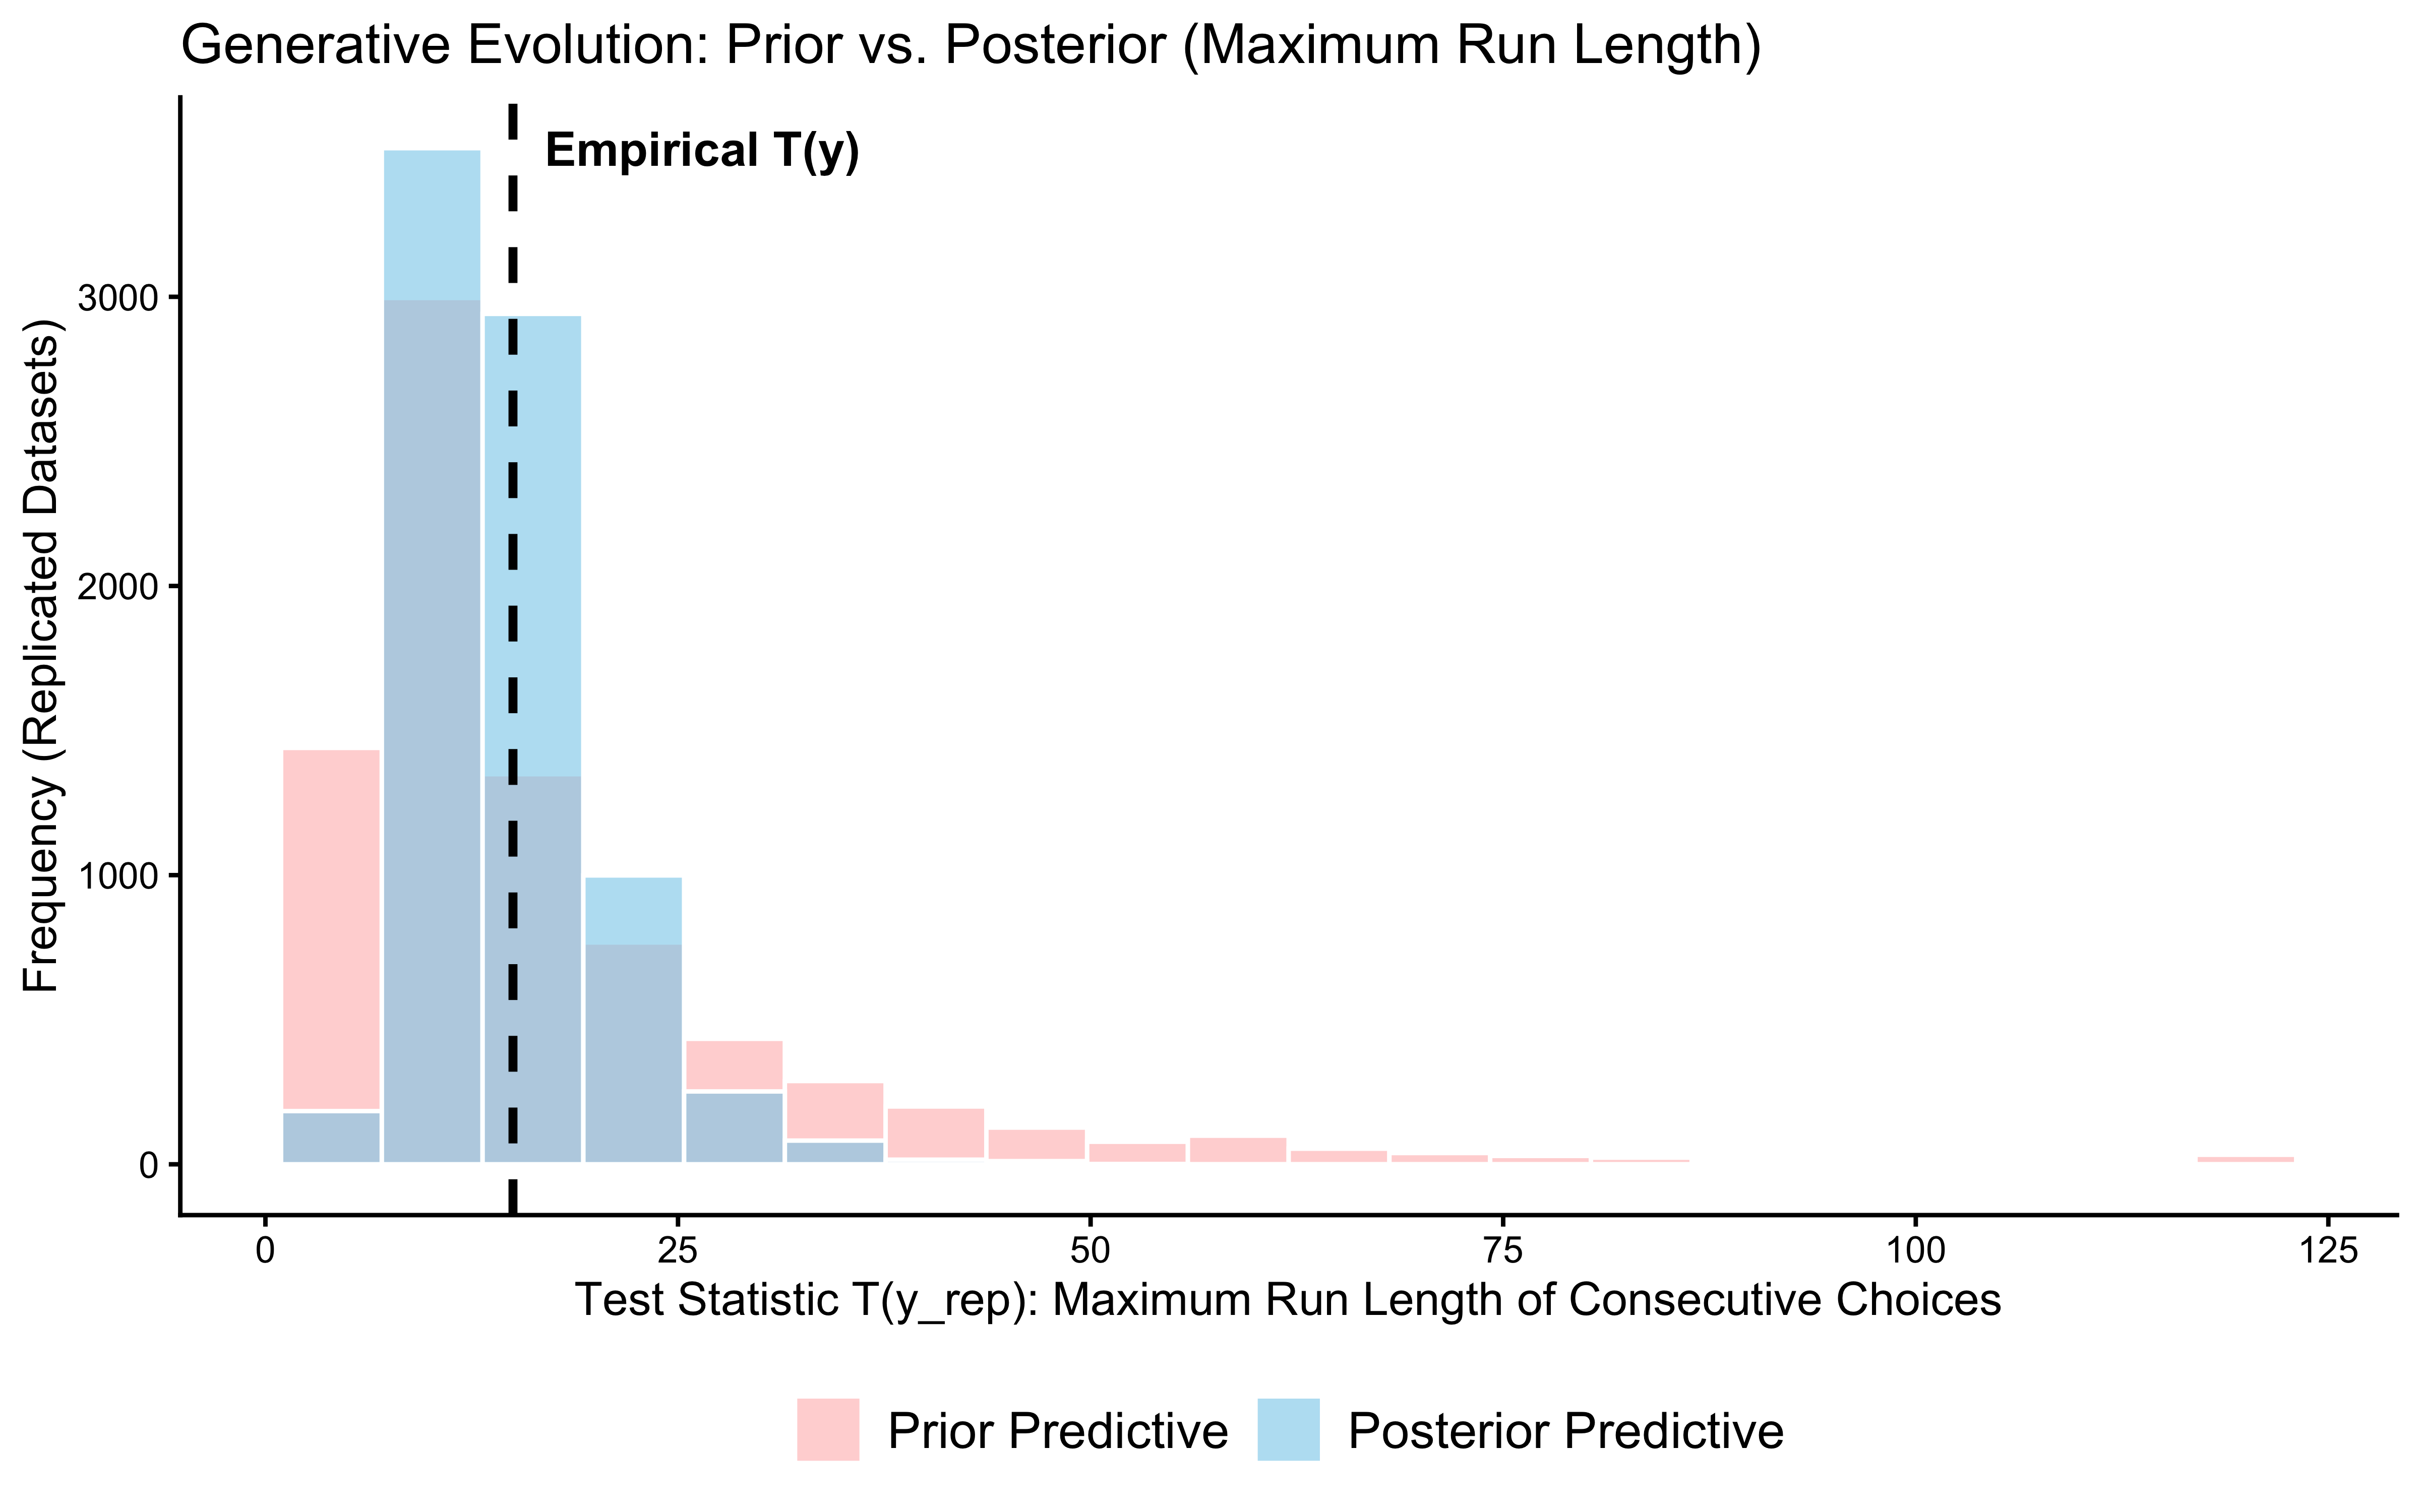Click the isolated pink bar near 120

click(2245, 1159)
